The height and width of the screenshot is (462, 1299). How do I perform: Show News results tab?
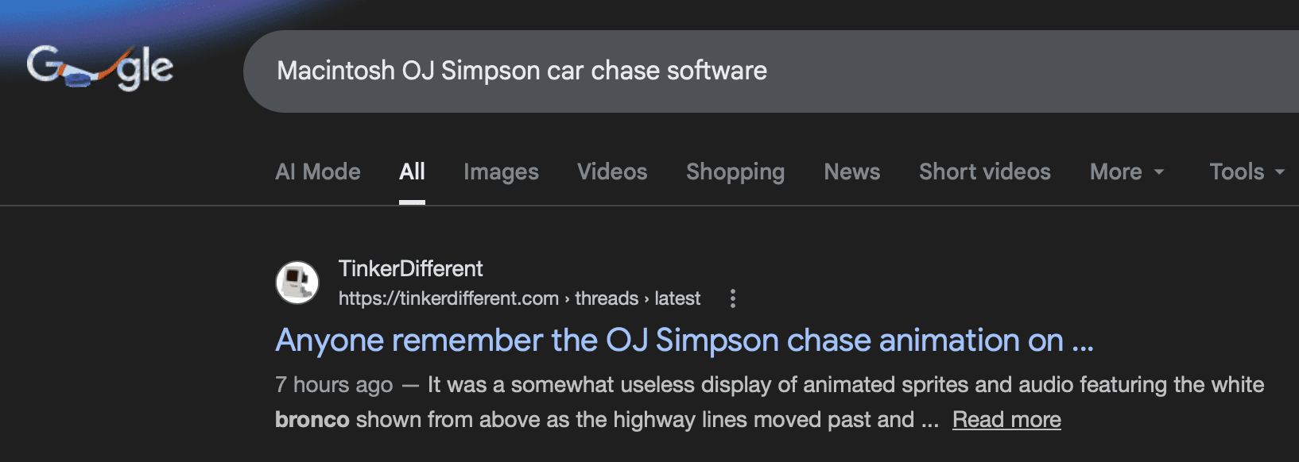(x=851, y=171)
